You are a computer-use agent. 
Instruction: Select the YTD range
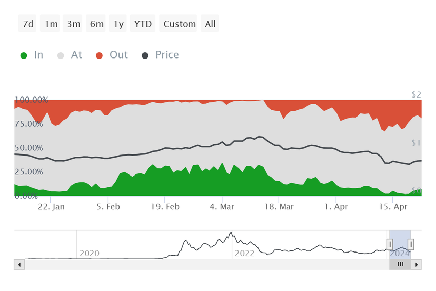(x=143, y=24)
